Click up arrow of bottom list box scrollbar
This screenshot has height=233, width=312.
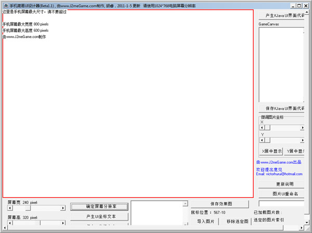185,203
